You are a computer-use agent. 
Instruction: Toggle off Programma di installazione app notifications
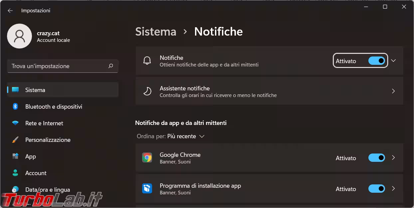376,189
